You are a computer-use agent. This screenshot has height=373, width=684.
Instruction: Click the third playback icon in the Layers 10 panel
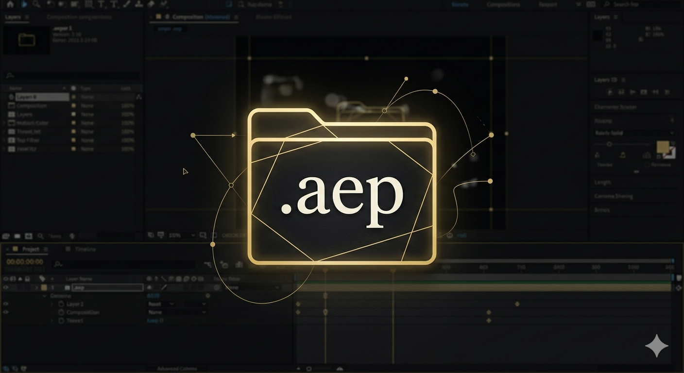pyautogui.click(x=633, y=92)
